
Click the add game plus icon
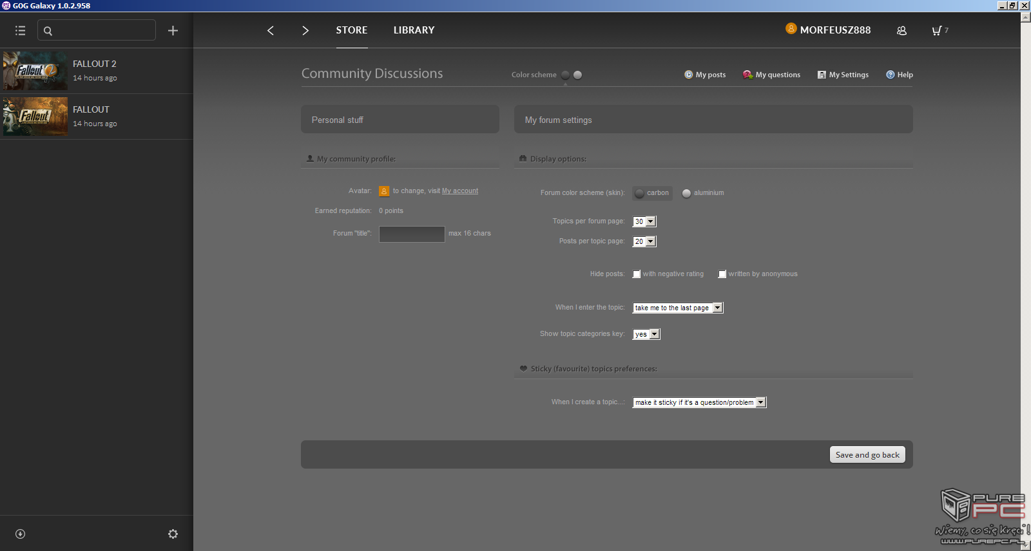(x=173, y=30)
